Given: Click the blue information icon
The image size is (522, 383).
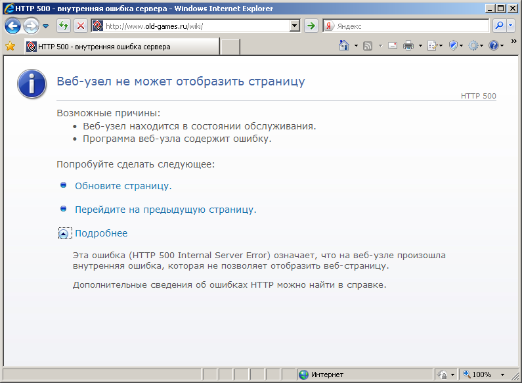Looking at the screenshot, I should click(x=32, y=83).
